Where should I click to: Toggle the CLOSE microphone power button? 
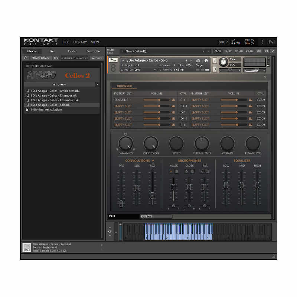tap(186, 172)
